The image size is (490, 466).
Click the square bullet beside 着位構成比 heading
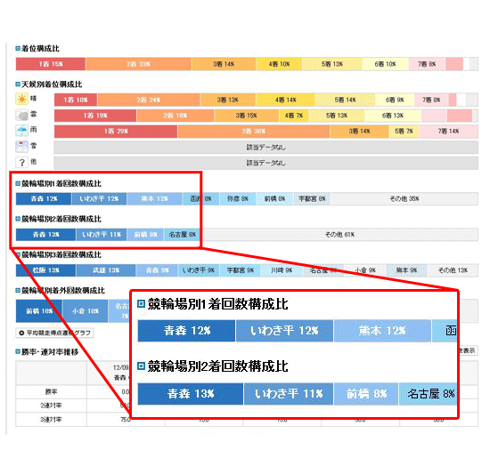click(18, 48)
